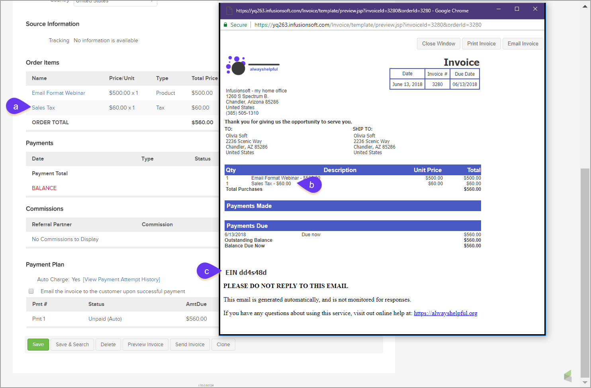The image size is (591, 388).
Task: Open the alwayshelpful.org help link
Action: (446, 313)
